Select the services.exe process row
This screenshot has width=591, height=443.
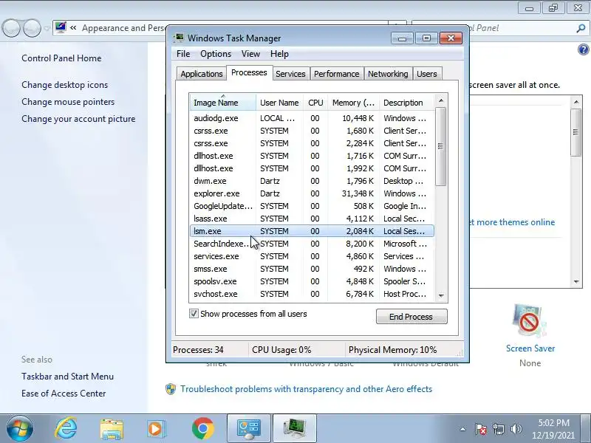[x=312, y=256]
